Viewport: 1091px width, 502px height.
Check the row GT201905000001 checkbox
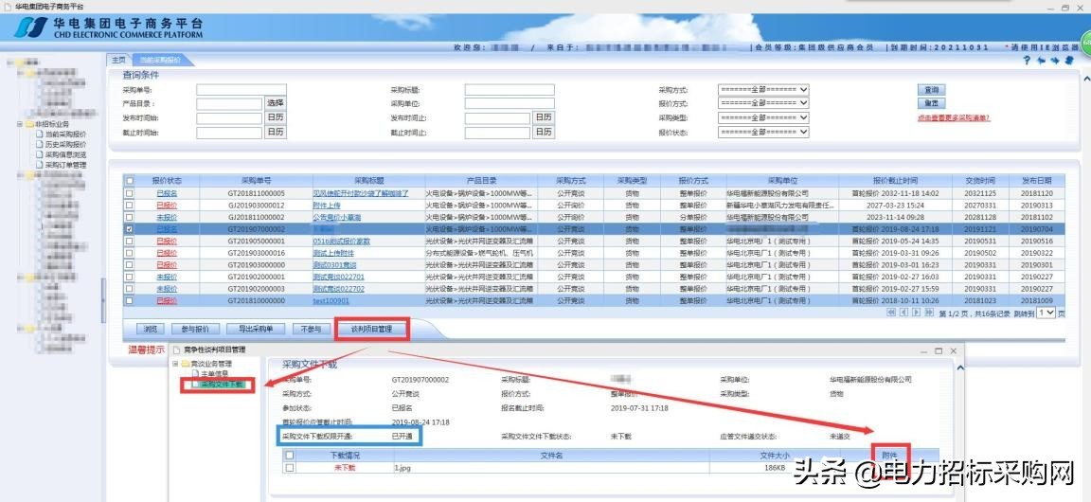point(129,241)
